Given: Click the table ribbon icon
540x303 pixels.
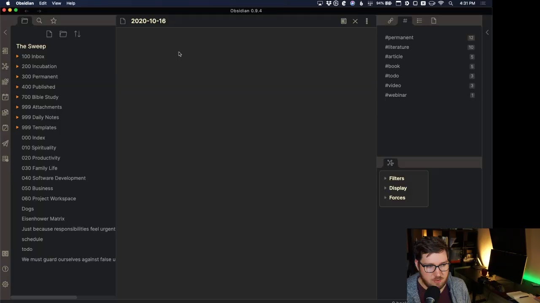Looking at the screenshot, I should click(x=5, y=159).
